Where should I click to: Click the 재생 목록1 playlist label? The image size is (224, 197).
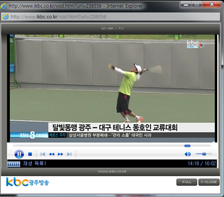point(34,164)
